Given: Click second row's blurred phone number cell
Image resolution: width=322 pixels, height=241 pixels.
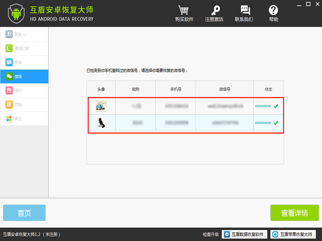Looking at the screenshot, I should point(176,123).
